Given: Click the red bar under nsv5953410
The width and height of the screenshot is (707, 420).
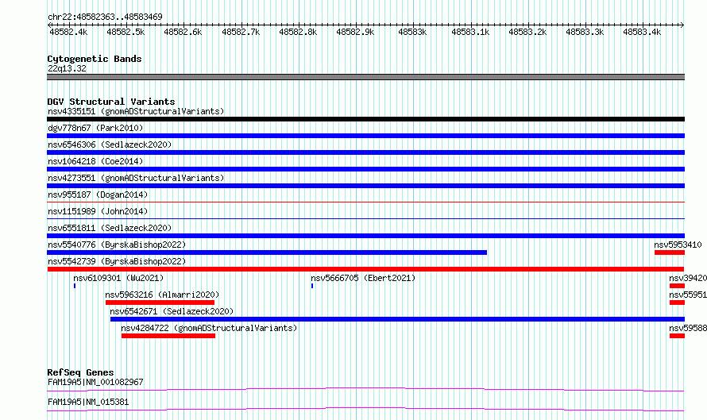Looking at the screenshot, I should point(670,252).
